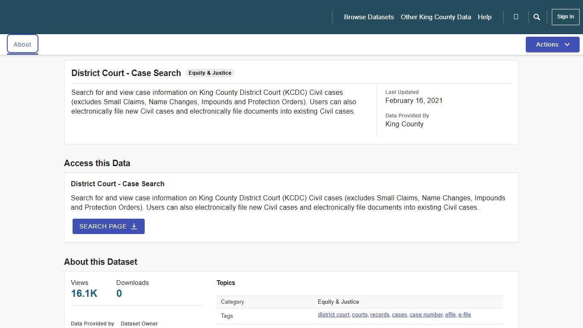Select the Equity & Justice category badge
The width and height of the screenshot is (583, 328).
(210, 73)
